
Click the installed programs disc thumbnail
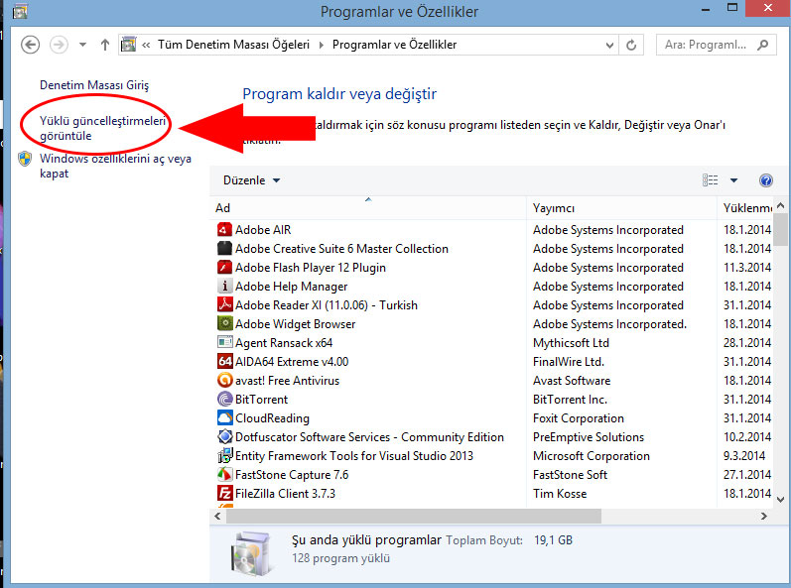pos(253,553)
